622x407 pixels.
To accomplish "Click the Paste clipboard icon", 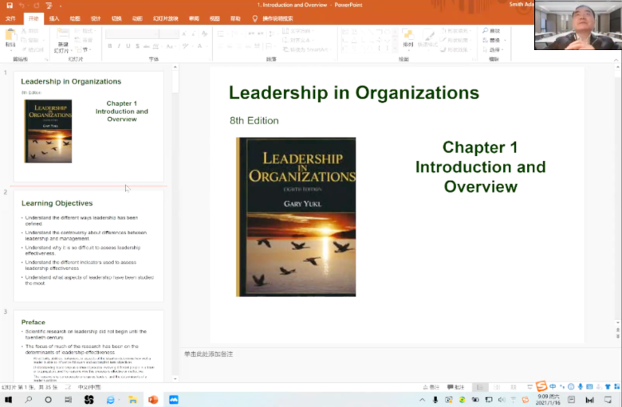I will (x=10, y=35).
